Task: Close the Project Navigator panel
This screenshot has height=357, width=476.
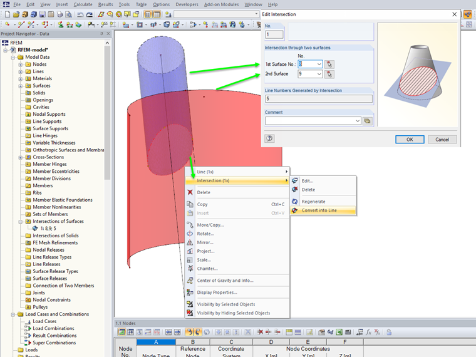Action: coord(108,34)
